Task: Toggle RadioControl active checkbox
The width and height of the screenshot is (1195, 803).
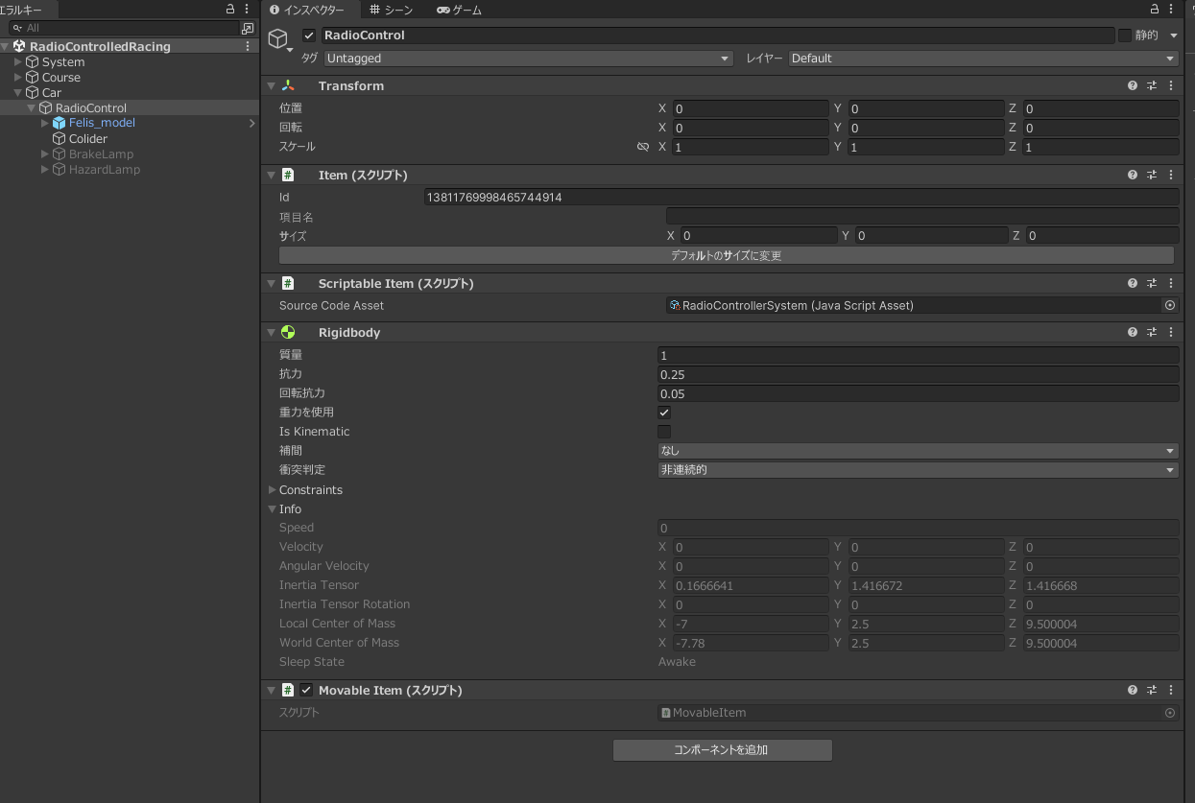Action: pos(308,35)
